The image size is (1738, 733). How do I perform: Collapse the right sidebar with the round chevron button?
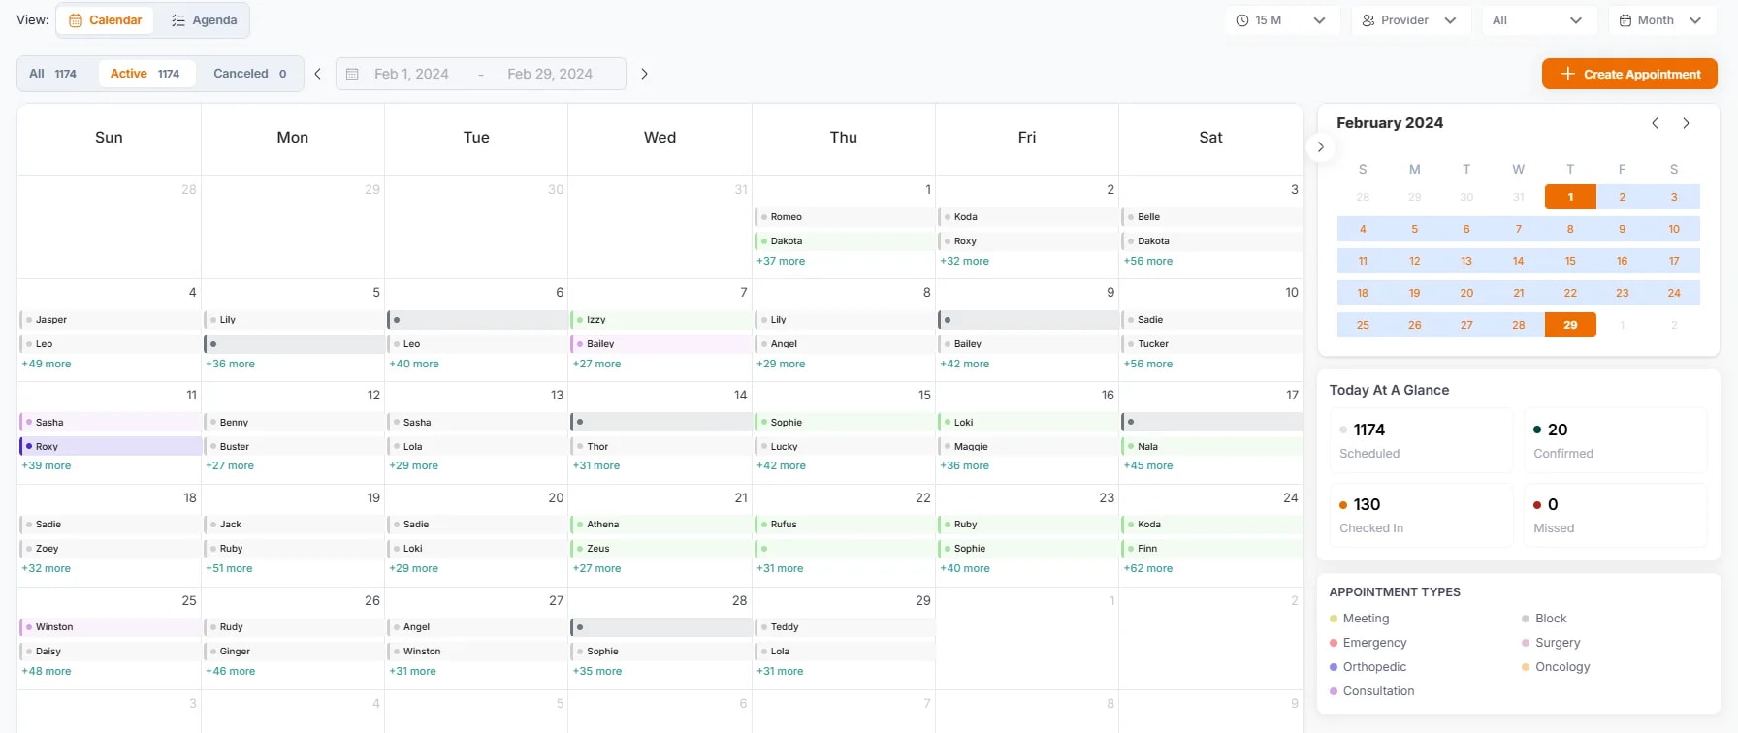(1320, 147)
